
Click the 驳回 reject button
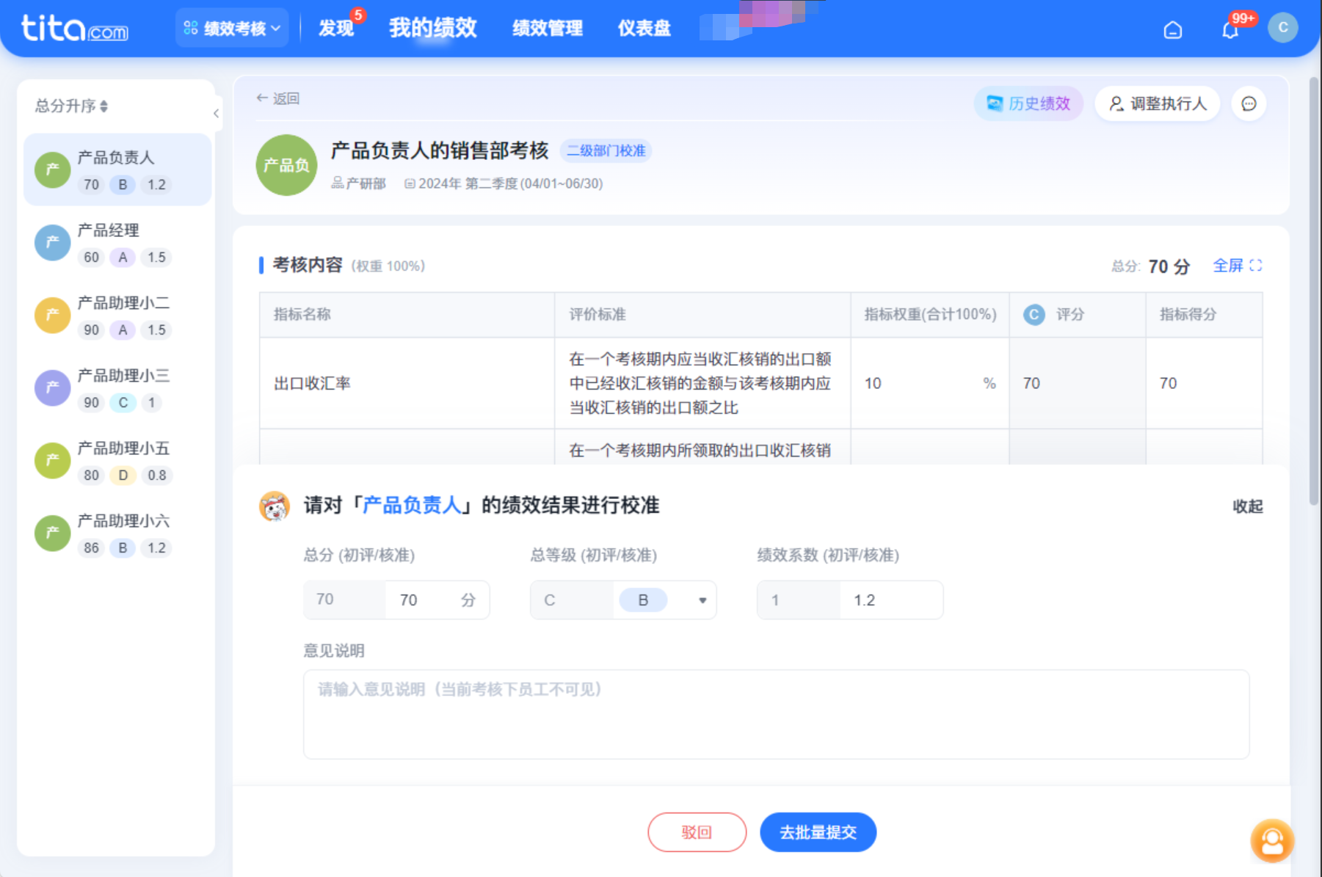click(697, 832)
